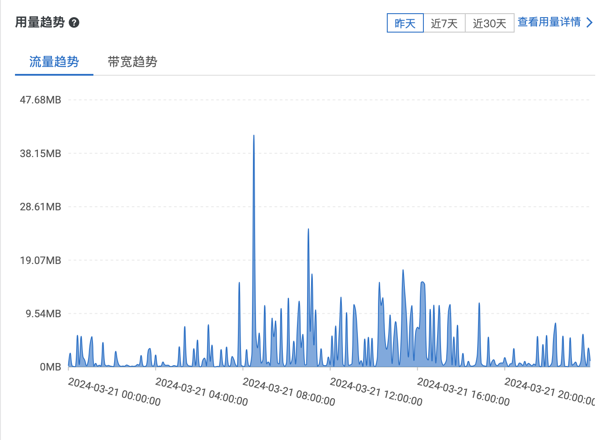Select the 昨天 time range option
Image resolution: width=608 pixels, height=440 pixels.
coord(405,23)
